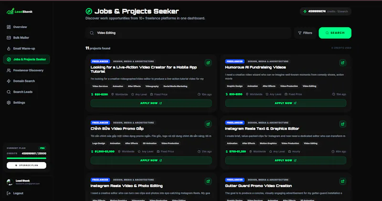
Task: Click the Domain Search lightning icon
Action: (9, 81)
